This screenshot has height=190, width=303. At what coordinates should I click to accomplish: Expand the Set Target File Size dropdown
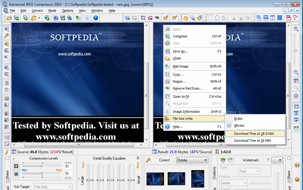point(53,187)
